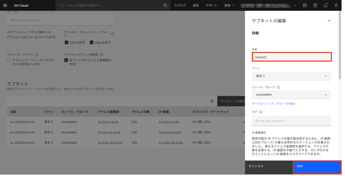Open the ゾーン dropdown showing 東京 1
345x176 pixels.
click(x=291, y=76)
